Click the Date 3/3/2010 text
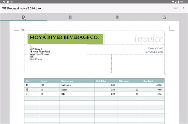188x124 pixels. (154, 49)
